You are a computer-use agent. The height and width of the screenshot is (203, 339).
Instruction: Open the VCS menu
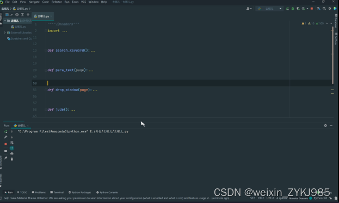click(x=83, y=2)
